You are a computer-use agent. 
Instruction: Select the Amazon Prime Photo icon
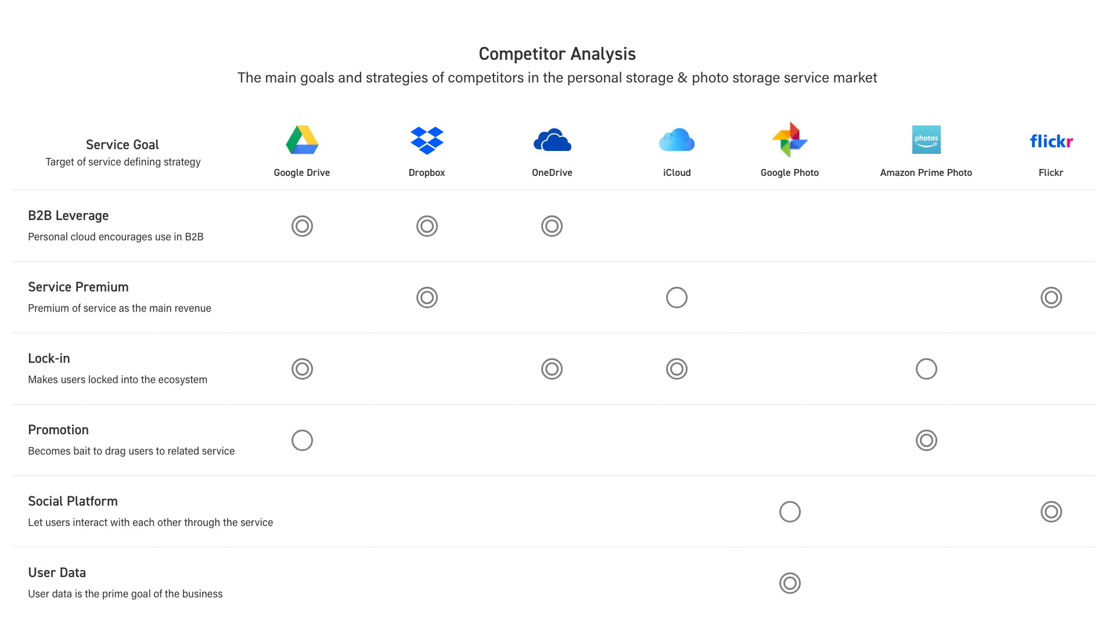pos(926,139)
